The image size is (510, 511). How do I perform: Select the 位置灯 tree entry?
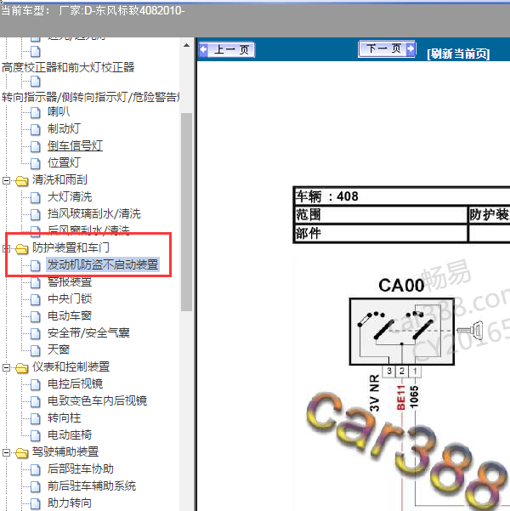(64, 162)
